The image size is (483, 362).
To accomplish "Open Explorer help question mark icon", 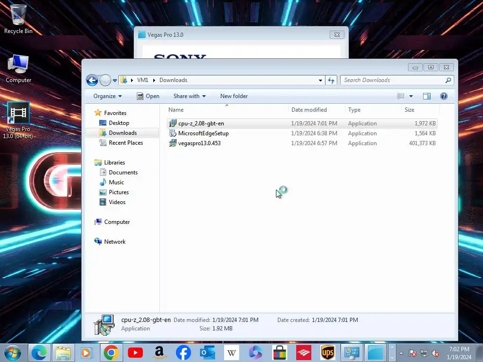I will tap(443, 96).
